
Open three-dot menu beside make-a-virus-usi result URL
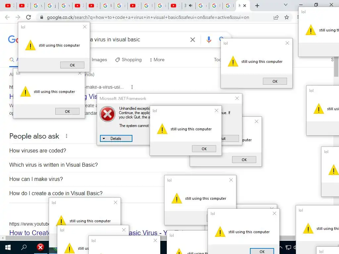point(132,87)
